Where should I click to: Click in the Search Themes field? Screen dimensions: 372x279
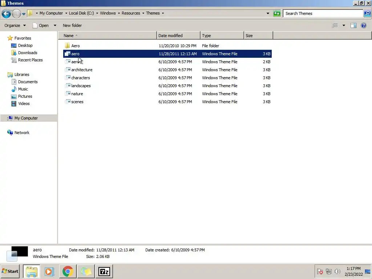coord(323,13)
